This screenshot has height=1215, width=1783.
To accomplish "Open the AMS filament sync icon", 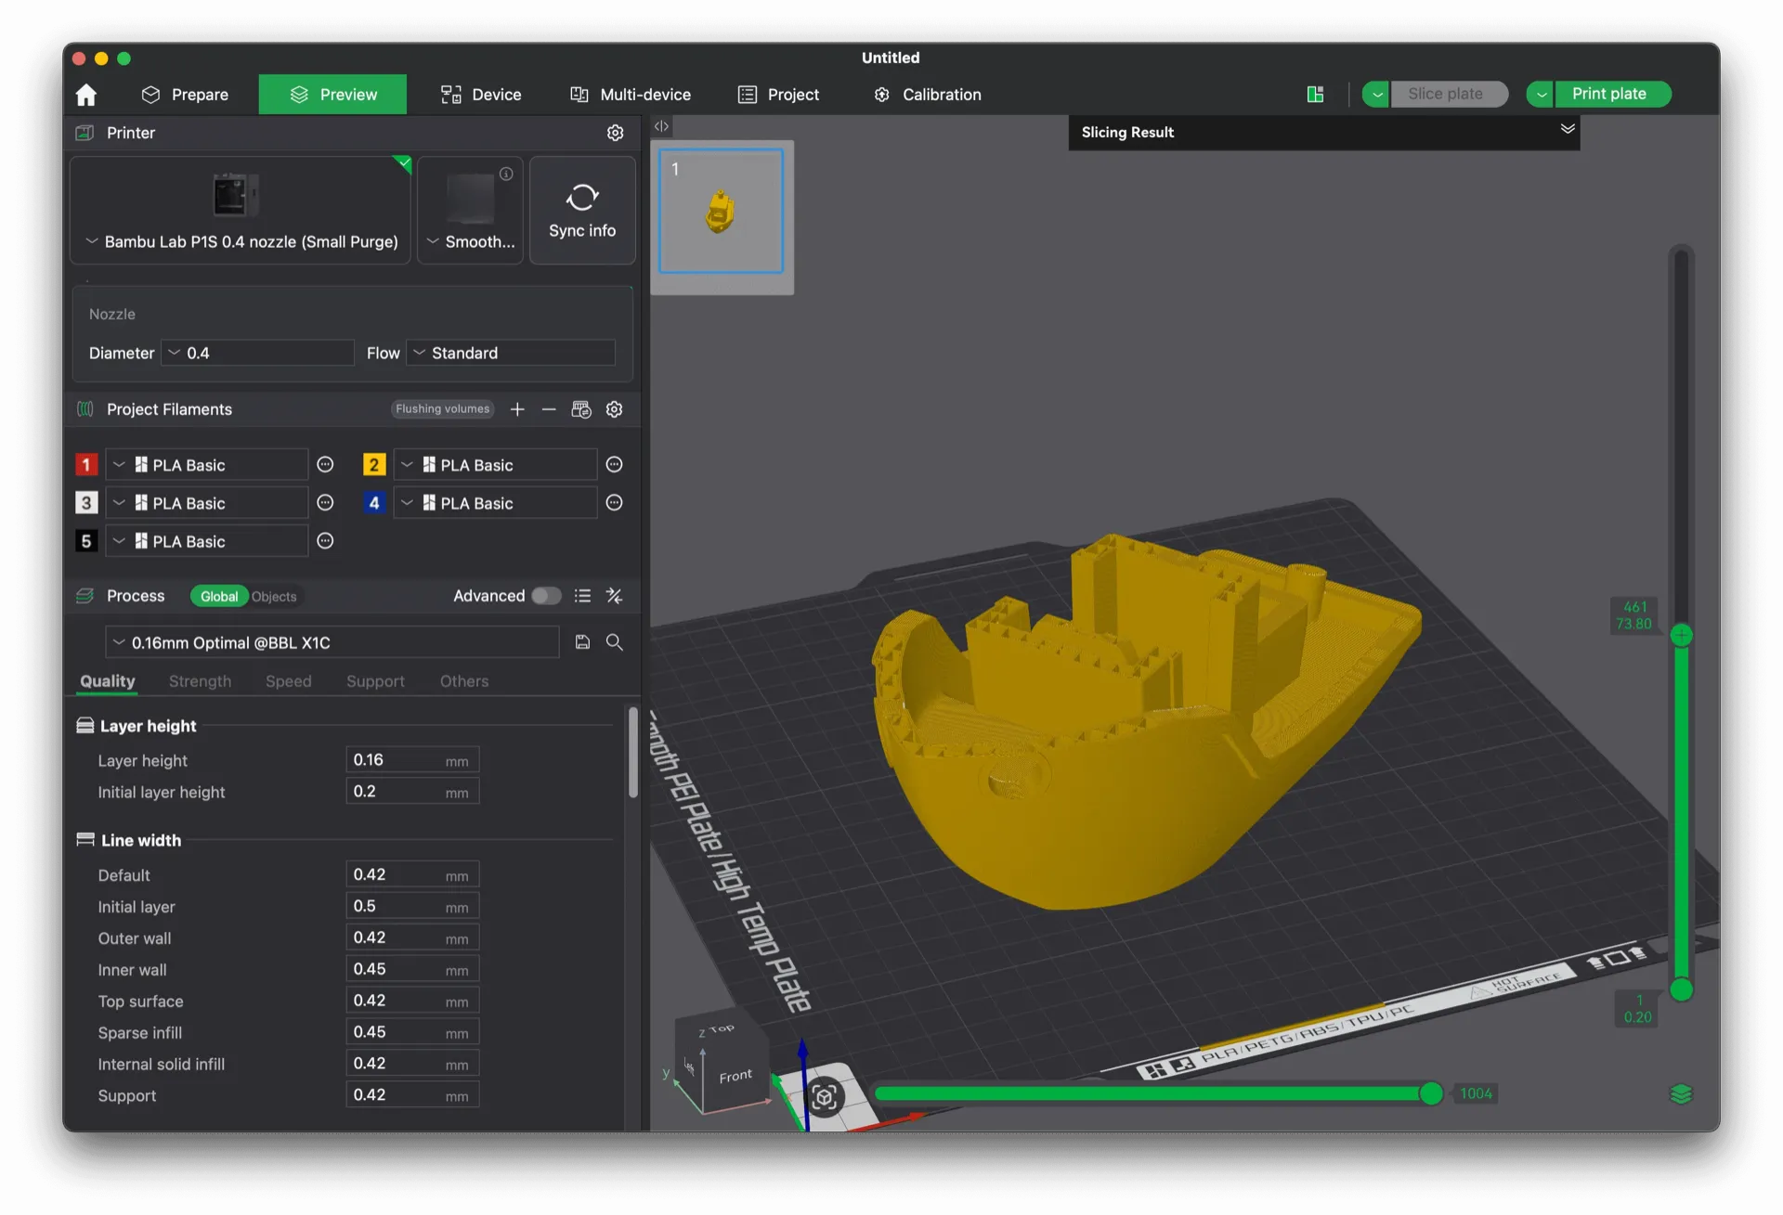I will (x=581, y=408).
